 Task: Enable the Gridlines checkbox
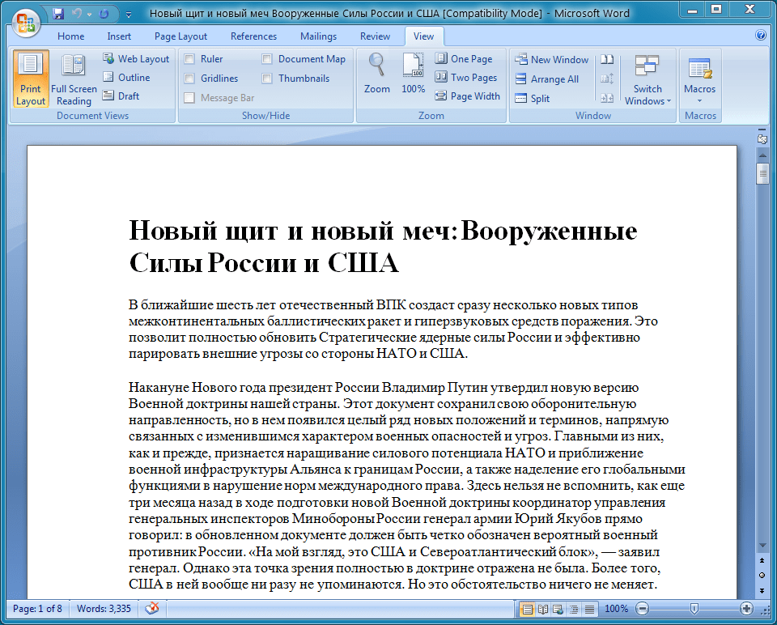coord(189,79)
